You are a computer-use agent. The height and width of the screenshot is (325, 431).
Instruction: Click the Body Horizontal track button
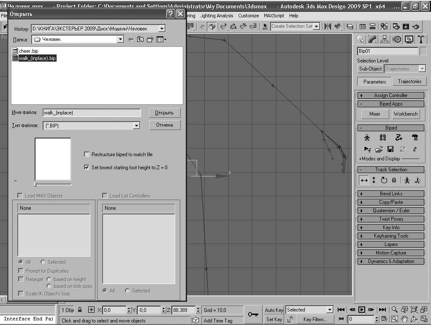pos(363,180)
